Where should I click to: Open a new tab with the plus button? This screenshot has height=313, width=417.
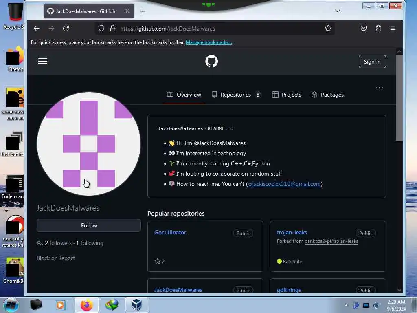coord(143,11)
